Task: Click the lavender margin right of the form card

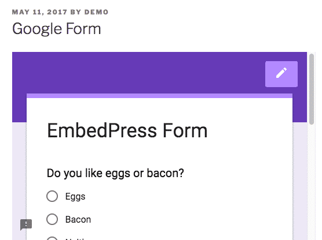Action: coord(299,181)
